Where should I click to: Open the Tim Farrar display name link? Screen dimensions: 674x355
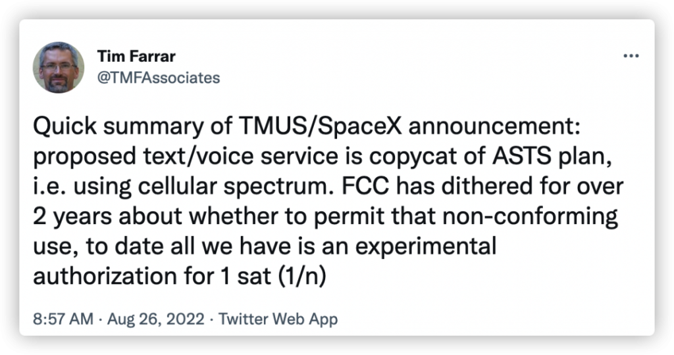click(136, 57)
